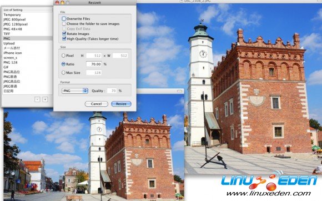The width and height of the screenshot is (322, 201).
Task: Select iPhone icon setting
Action: (28, 53)
